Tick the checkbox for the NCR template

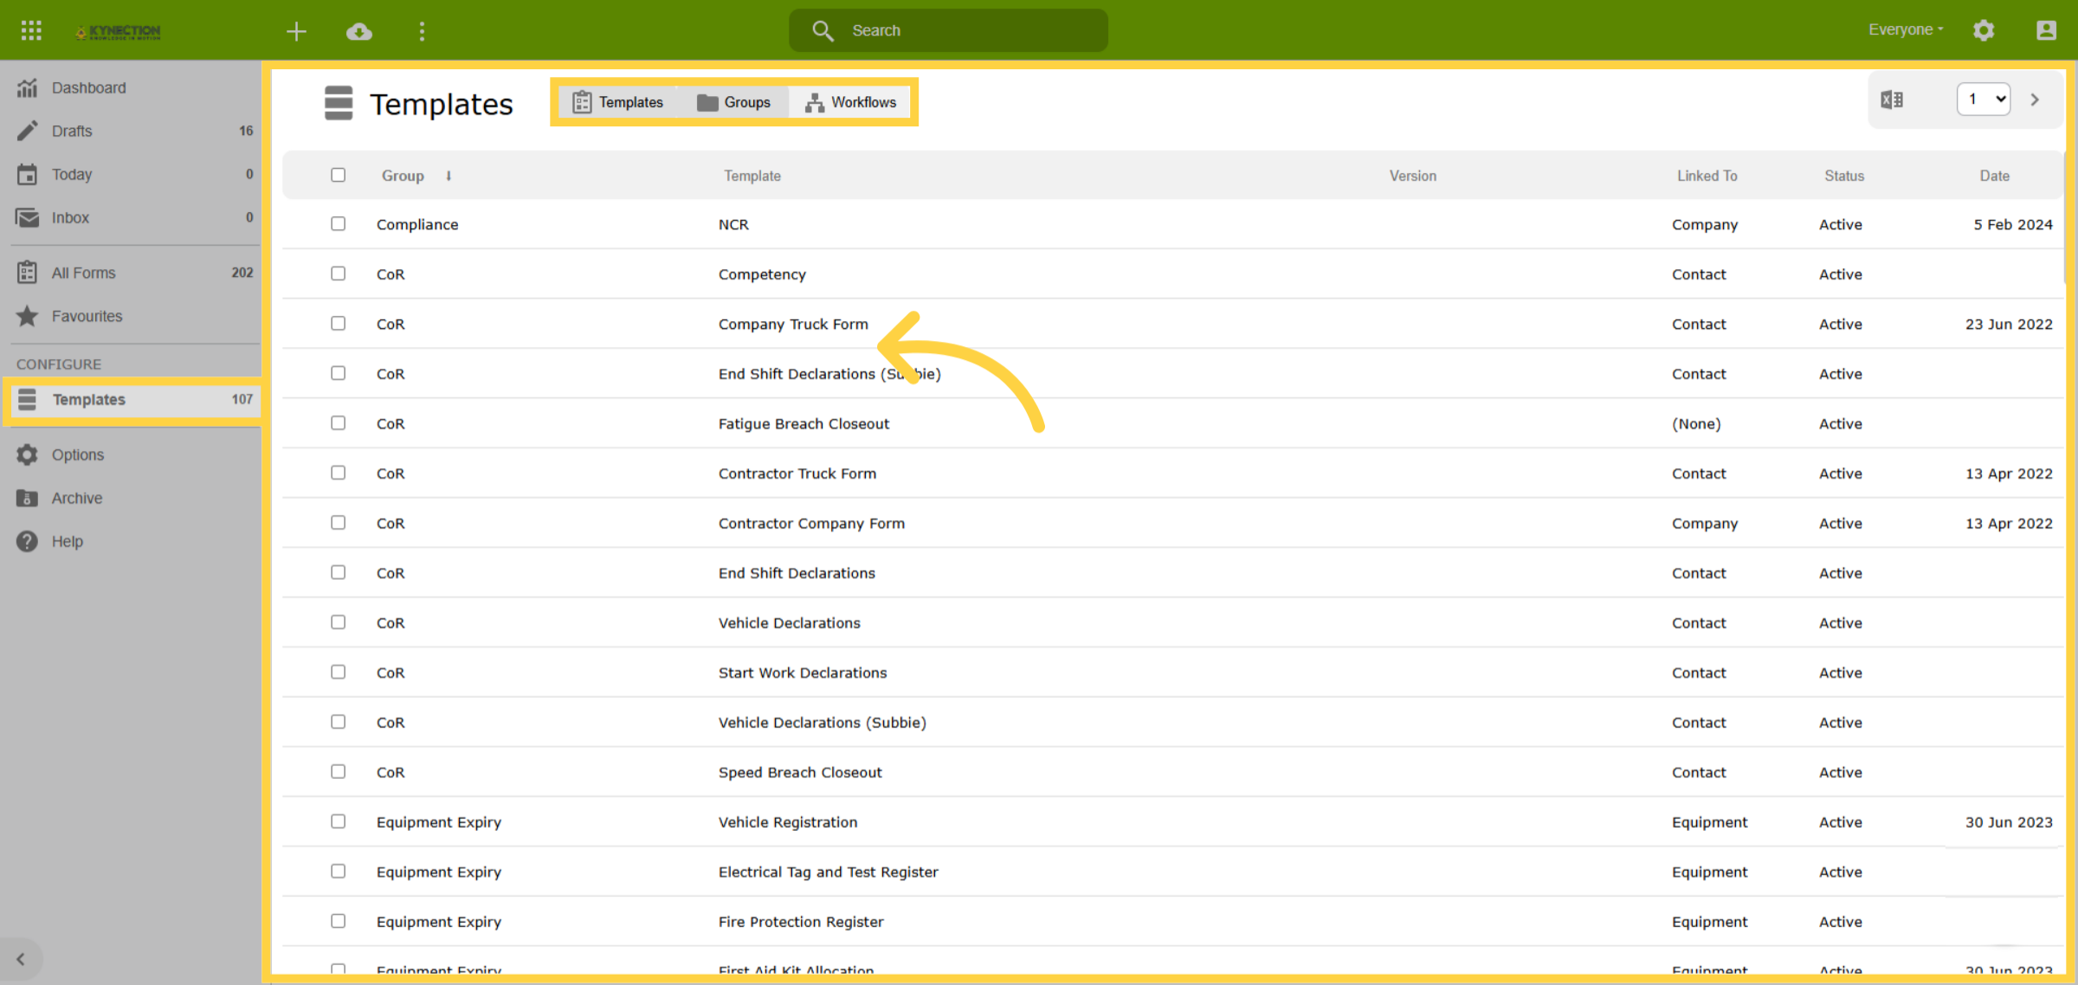338,224
